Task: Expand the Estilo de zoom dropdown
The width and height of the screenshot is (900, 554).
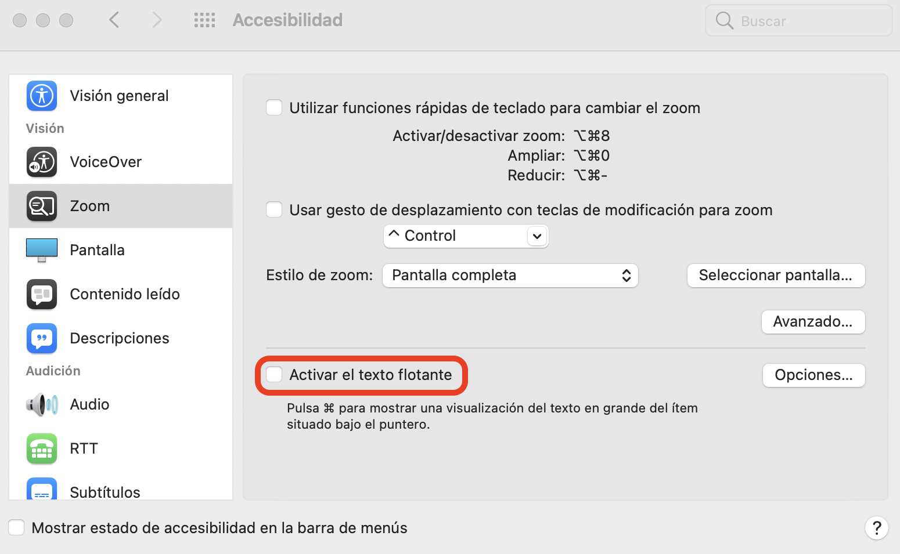Action: (510, 276)
